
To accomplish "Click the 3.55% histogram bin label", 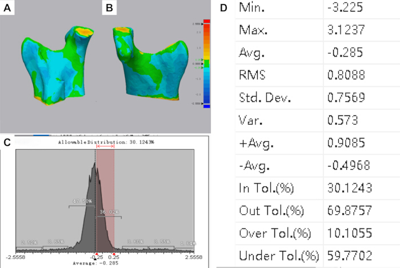I will 162,242.
